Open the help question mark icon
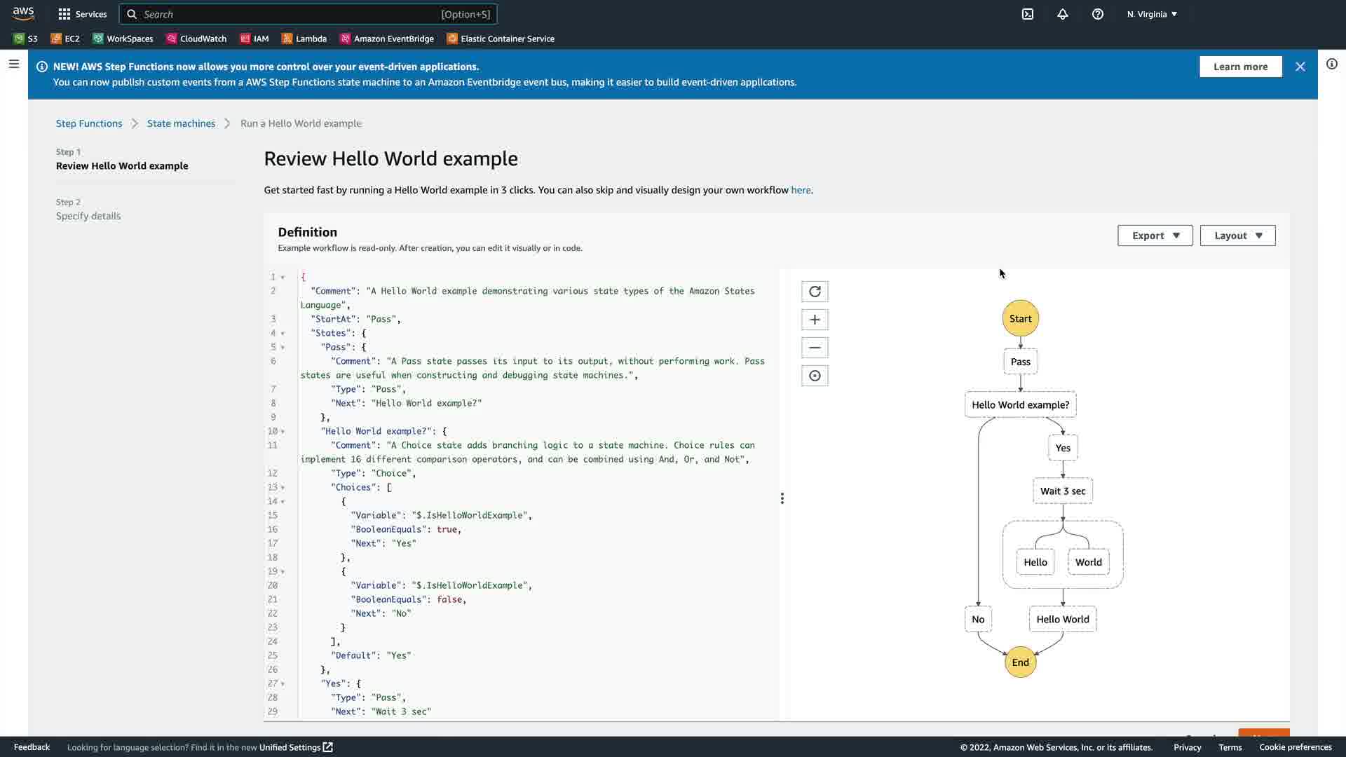The image size is (1346, 757). click(1098, 14)
